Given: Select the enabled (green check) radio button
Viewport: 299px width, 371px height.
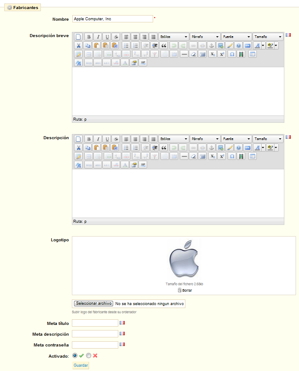Looking at the screenshot, I should (x=75, y=355).
